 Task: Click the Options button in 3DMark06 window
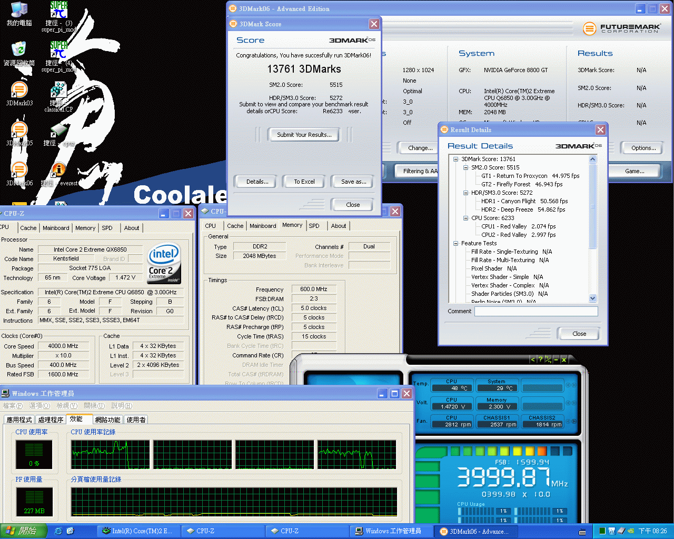coord(643,148)
